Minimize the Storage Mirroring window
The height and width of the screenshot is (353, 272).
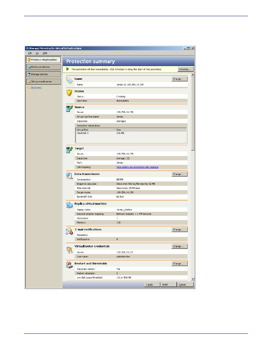tap(185, 48)
